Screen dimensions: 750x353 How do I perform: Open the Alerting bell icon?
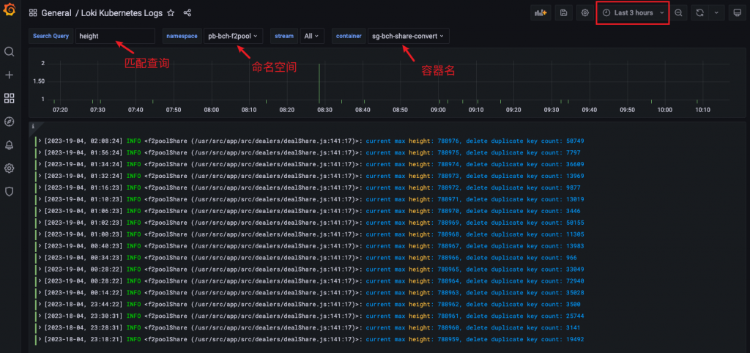point(9,146)
